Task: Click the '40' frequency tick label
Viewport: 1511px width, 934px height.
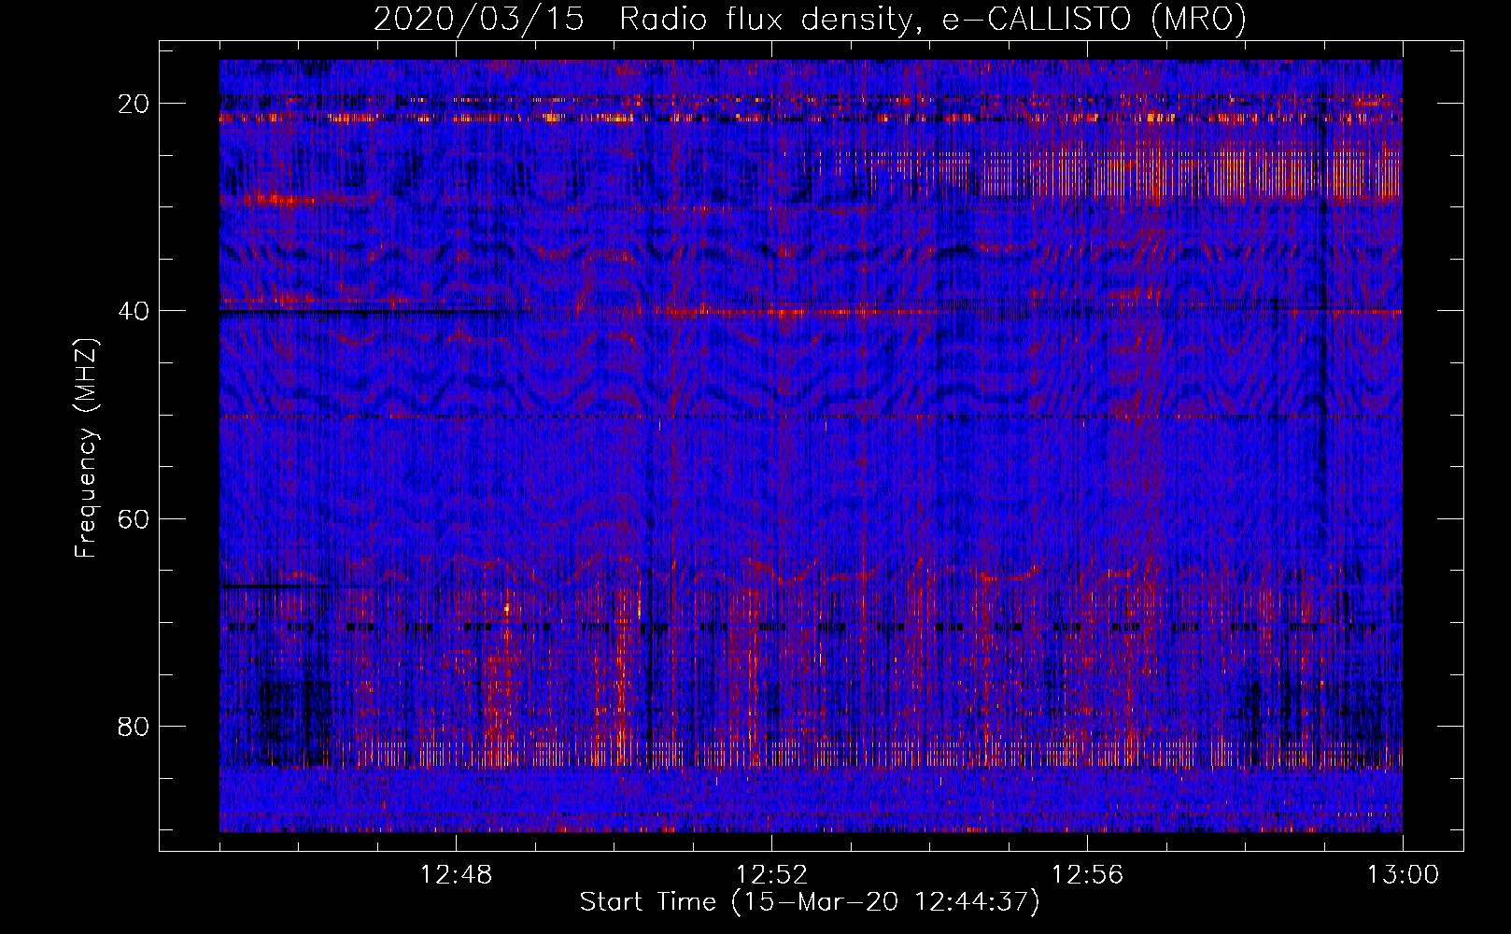Action: (134, 311)
